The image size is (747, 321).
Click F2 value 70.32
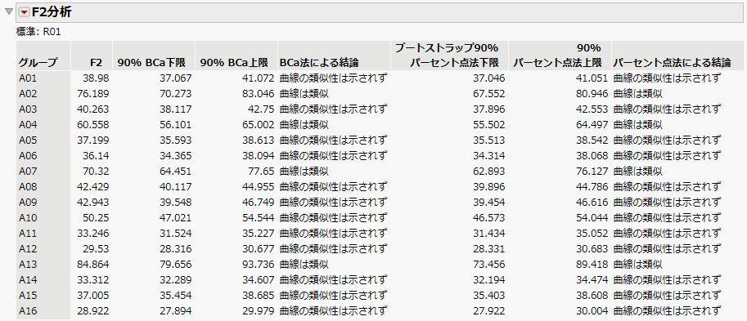click(x=97, y=172)
